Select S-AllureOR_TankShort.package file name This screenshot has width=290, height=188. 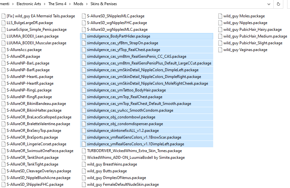33,158
